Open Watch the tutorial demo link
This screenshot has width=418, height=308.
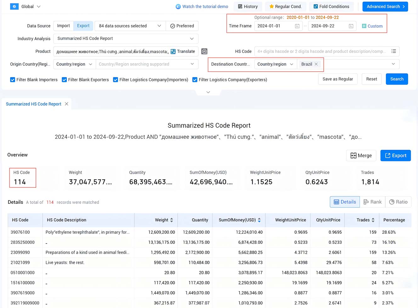(205, 6)
